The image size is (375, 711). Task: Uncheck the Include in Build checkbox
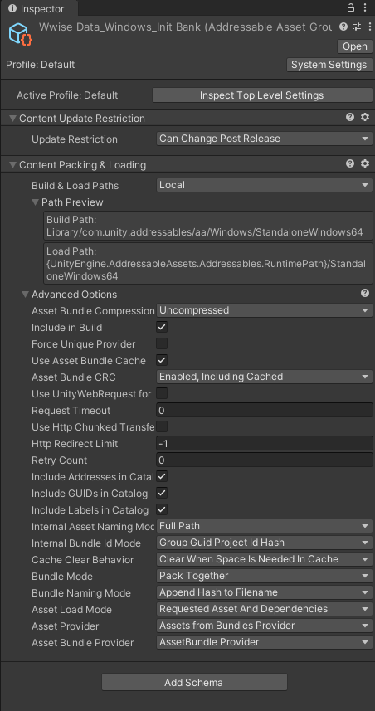pos(162,327)
